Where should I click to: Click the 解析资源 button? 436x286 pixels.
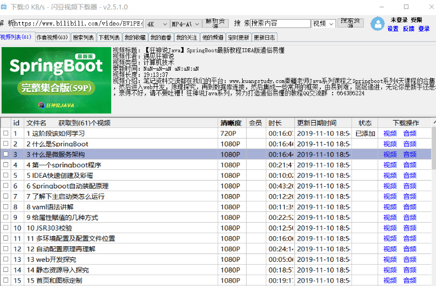216,24
